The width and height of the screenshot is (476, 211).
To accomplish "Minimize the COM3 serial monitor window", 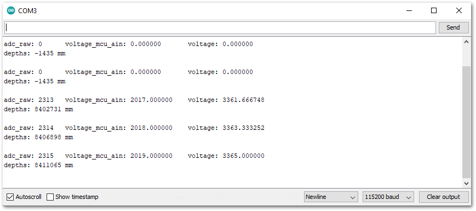I will tap(409, 10).
